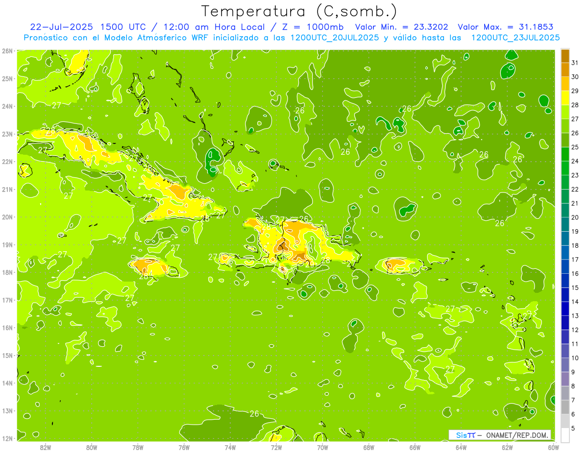The height and width of the screenshot is (454, 588).
Task: Click the yellow colorbar swatch between 28 and 29
Action: click(565, 98)
